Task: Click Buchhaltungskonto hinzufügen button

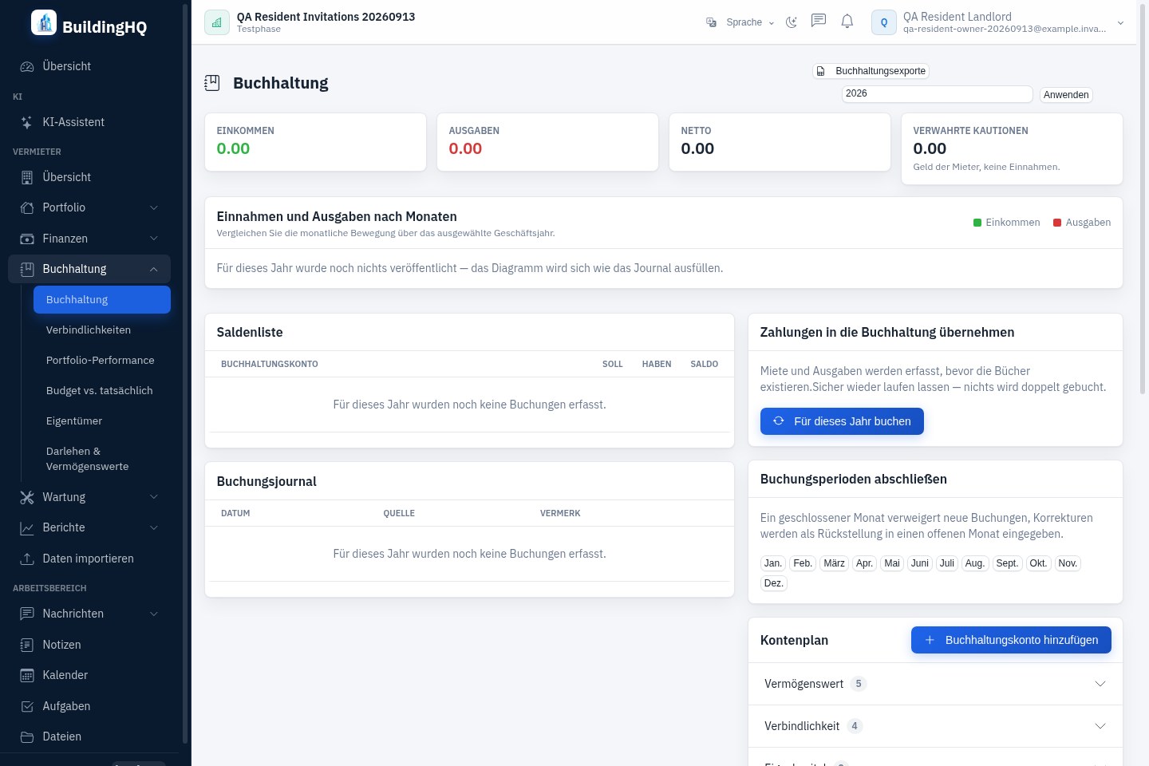Action: point(1011,640)
